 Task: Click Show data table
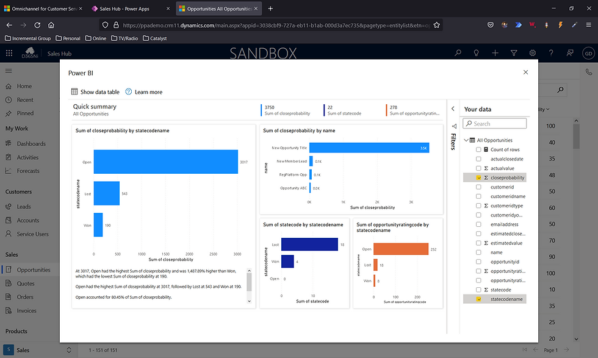95,92
